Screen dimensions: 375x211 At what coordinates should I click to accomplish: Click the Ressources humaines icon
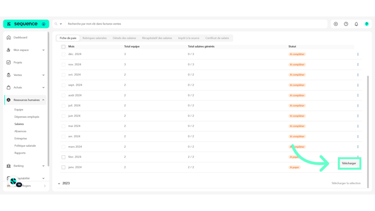9,100
